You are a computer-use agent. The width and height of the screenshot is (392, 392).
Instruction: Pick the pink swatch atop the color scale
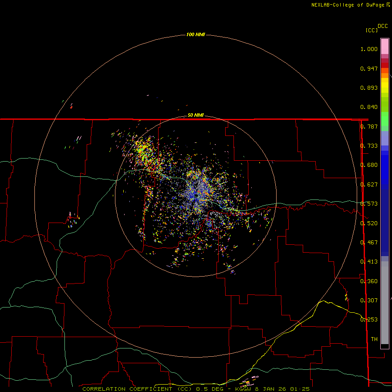coord(385,47)
